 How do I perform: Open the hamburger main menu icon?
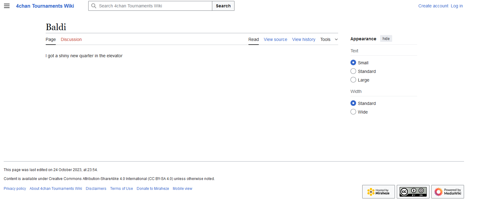7,6
